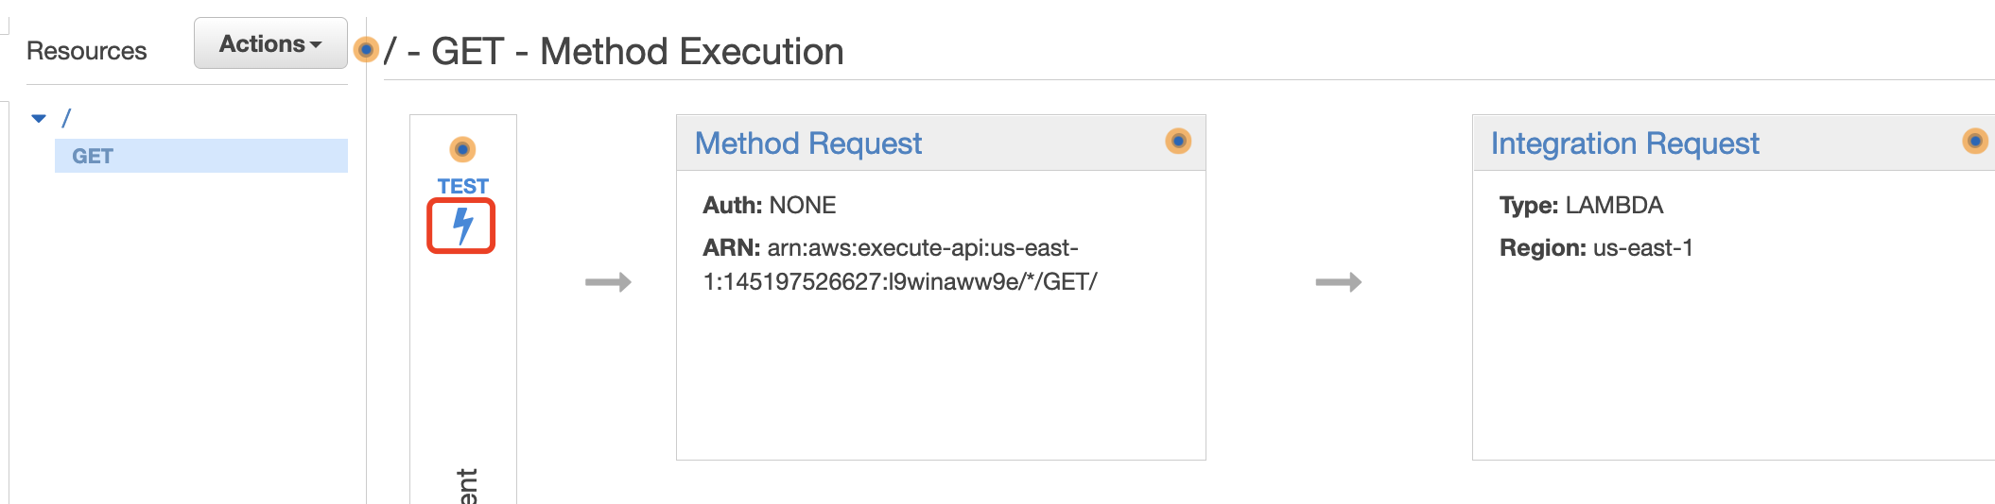Open the Method Request settings link
The image size is (1995, 504).
coord(807,143)
